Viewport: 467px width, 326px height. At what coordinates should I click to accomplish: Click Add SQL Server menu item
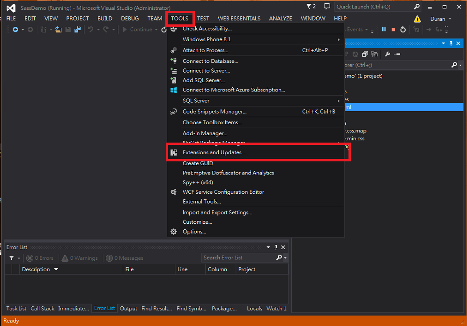256,80
